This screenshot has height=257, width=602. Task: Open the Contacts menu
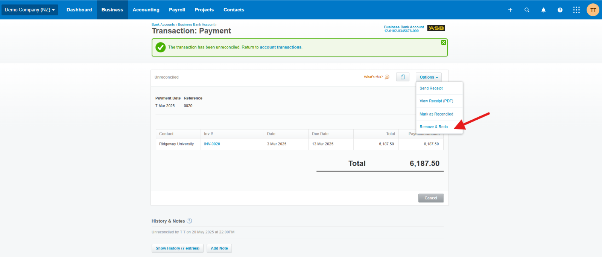(x=234, y=10)
